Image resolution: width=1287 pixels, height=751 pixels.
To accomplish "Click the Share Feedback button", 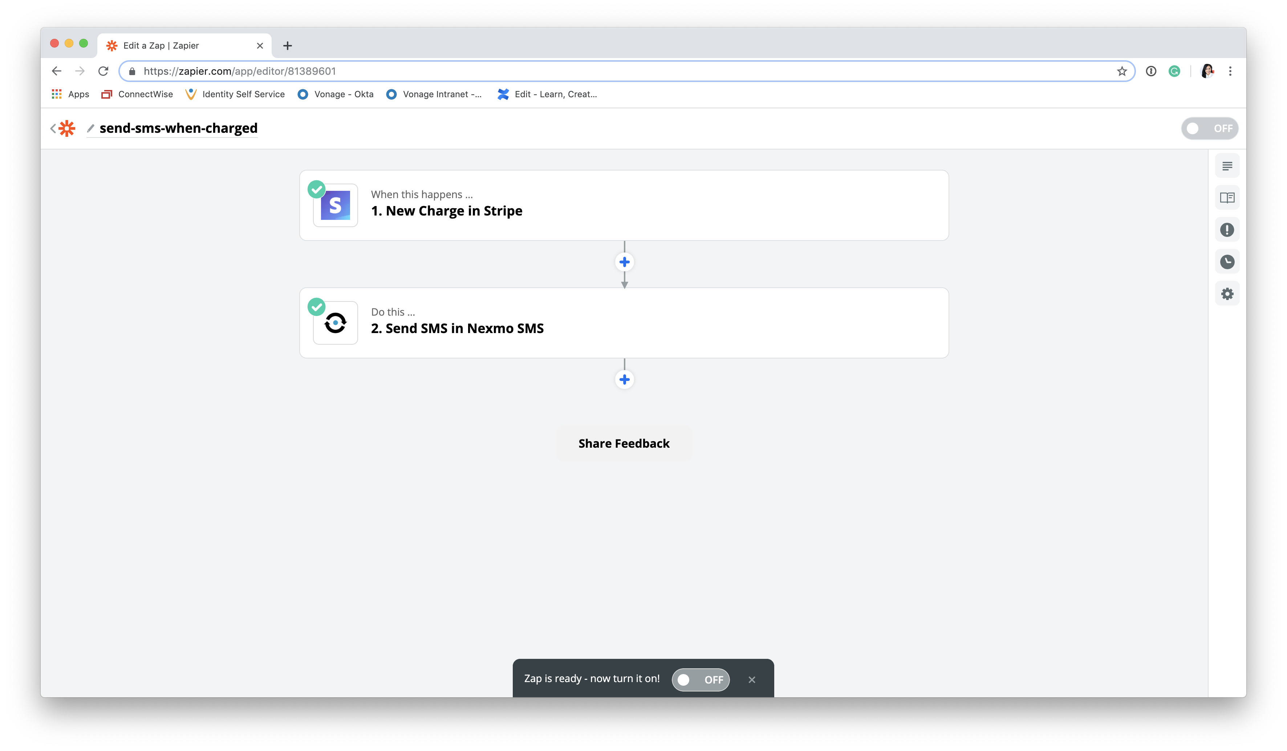I will coord(624,443).
